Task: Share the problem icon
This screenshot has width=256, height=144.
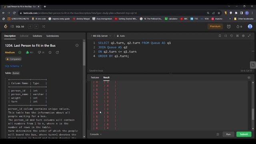Action: coord(57,52)
